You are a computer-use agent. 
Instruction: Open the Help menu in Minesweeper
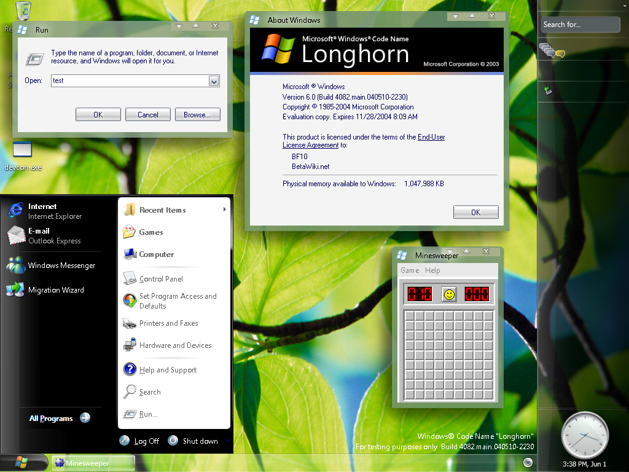(432, 270)
